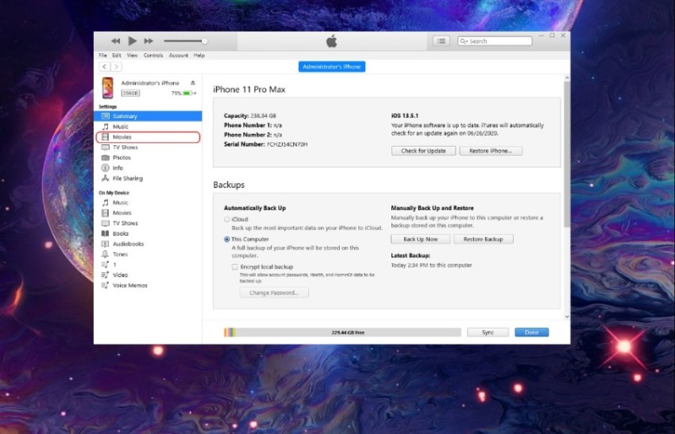Open the Account menu
675x434 pixels.
[x=178, y=55]
